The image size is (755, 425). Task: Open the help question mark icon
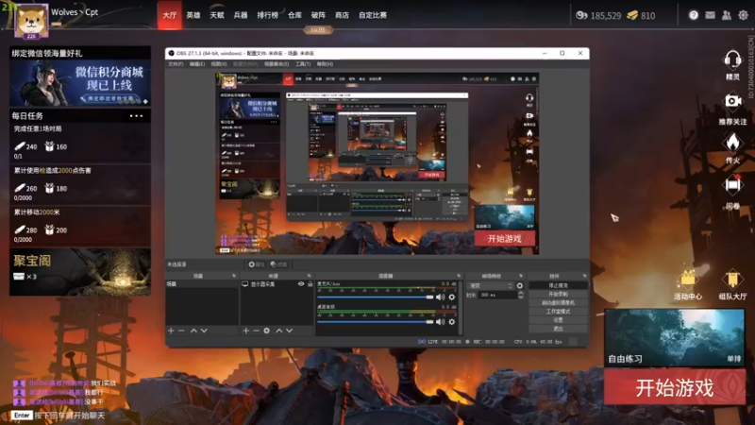[694, 15]
